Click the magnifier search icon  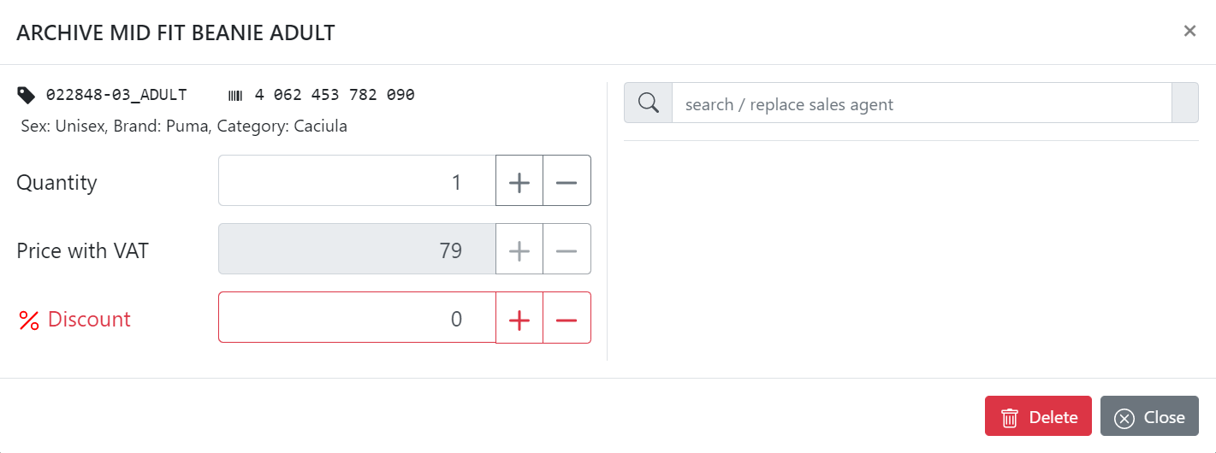click(x=649, y=103)
